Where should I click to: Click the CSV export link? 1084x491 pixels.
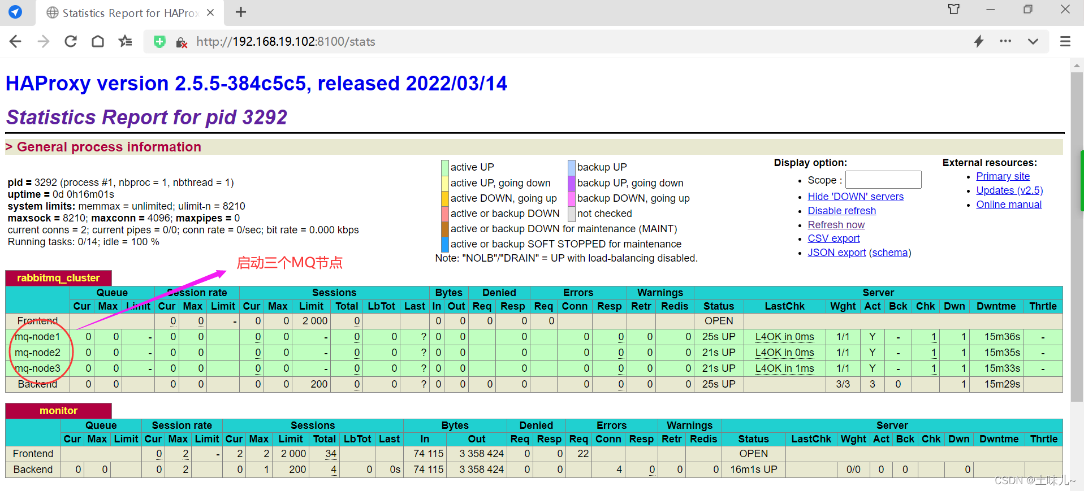(x=833, y=238)
